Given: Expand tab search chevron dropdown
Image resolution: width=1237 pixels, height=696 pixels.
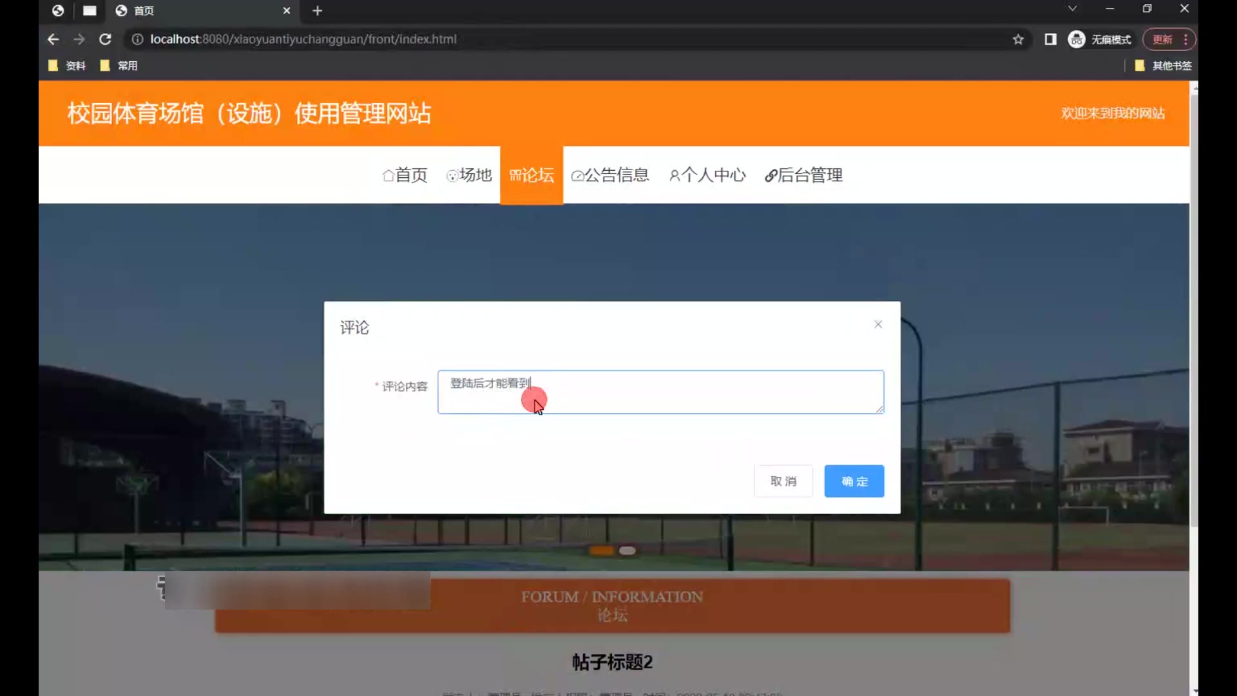Looking at the screenshot, I should 1072,8.
